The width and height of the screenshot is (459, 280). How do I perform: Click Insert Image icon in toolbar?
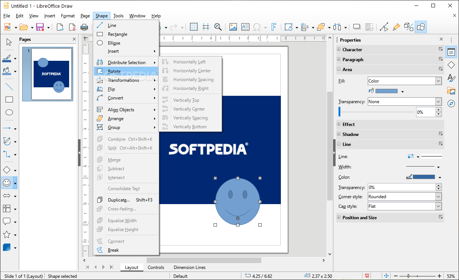(233, 27)
